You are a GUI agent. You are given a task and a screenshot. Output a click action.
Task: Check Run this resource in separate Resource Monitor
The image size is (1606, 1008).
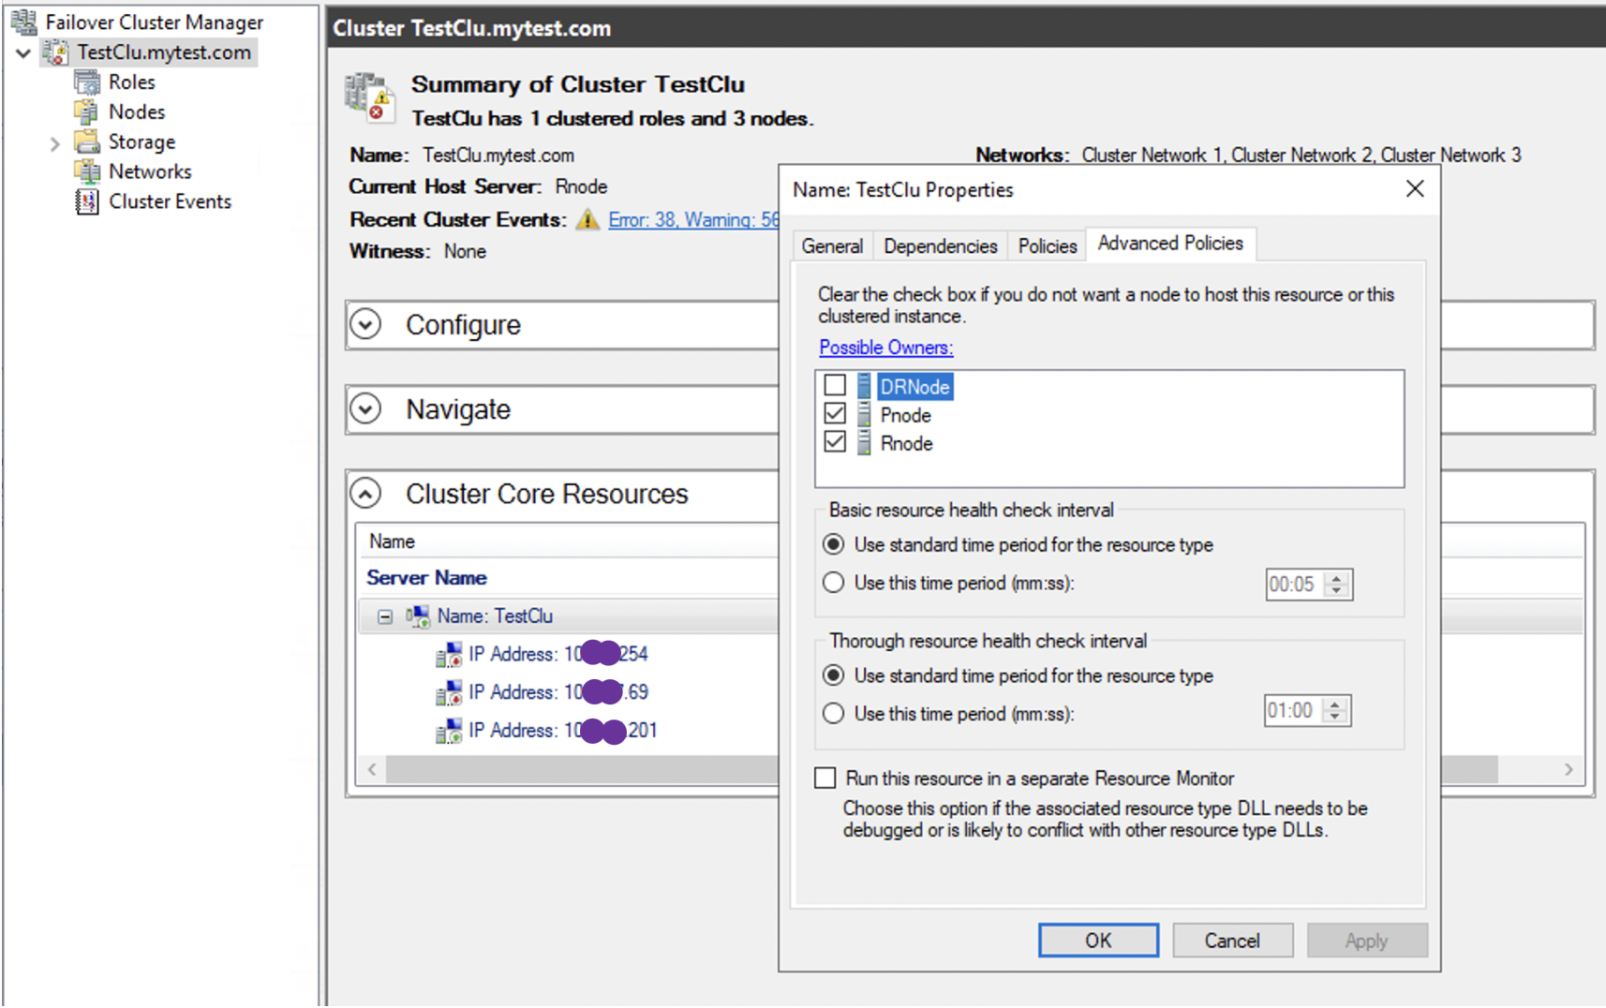click(825, 778)
